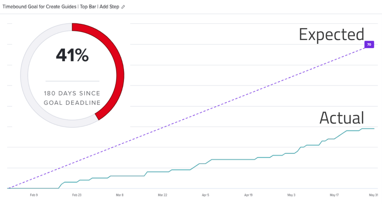
Task: Select the 41% progress figure
Action: [x=72, y=55]
